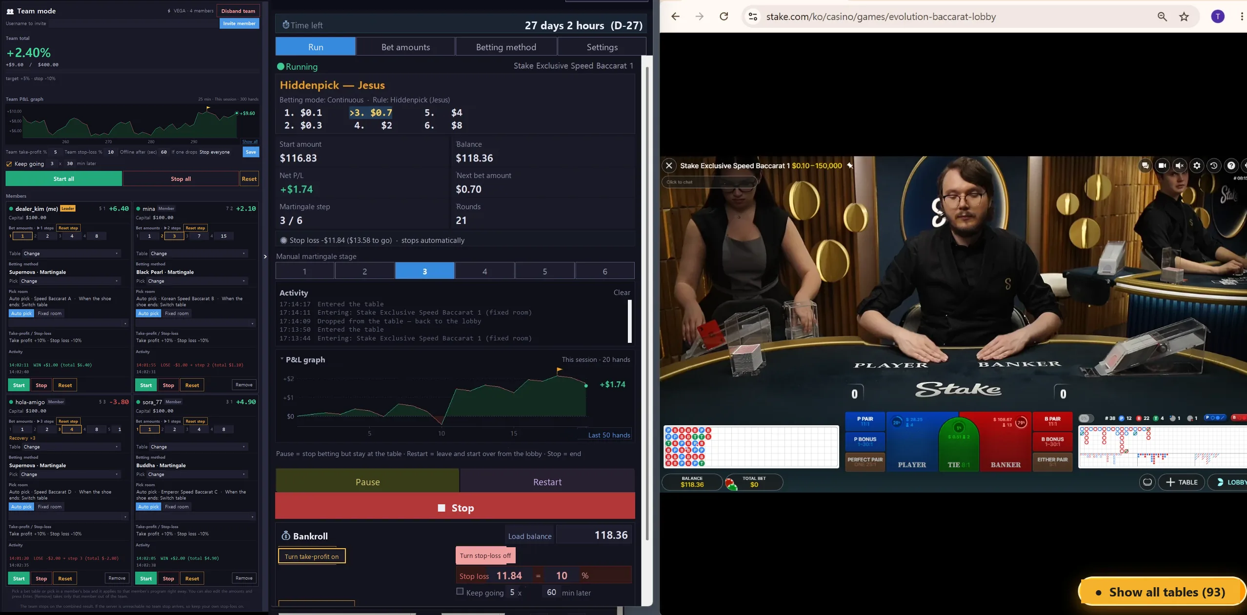Reload the Stake page
This screenshot has width=1247, height=615.
click(724, 17)
